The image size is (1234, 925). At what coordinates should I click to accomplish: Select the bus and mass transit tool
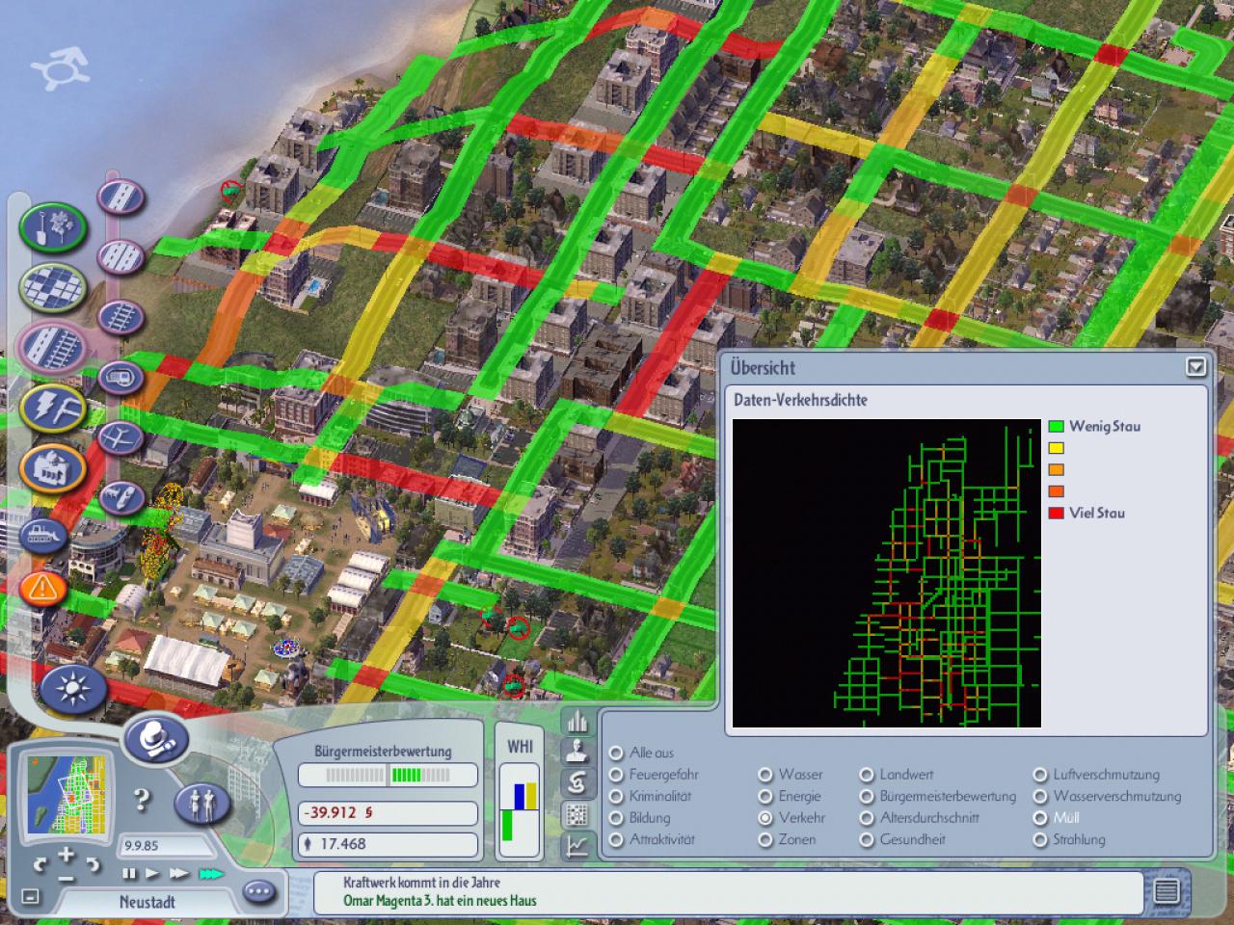pyautogui.click(x=121, y=377)
